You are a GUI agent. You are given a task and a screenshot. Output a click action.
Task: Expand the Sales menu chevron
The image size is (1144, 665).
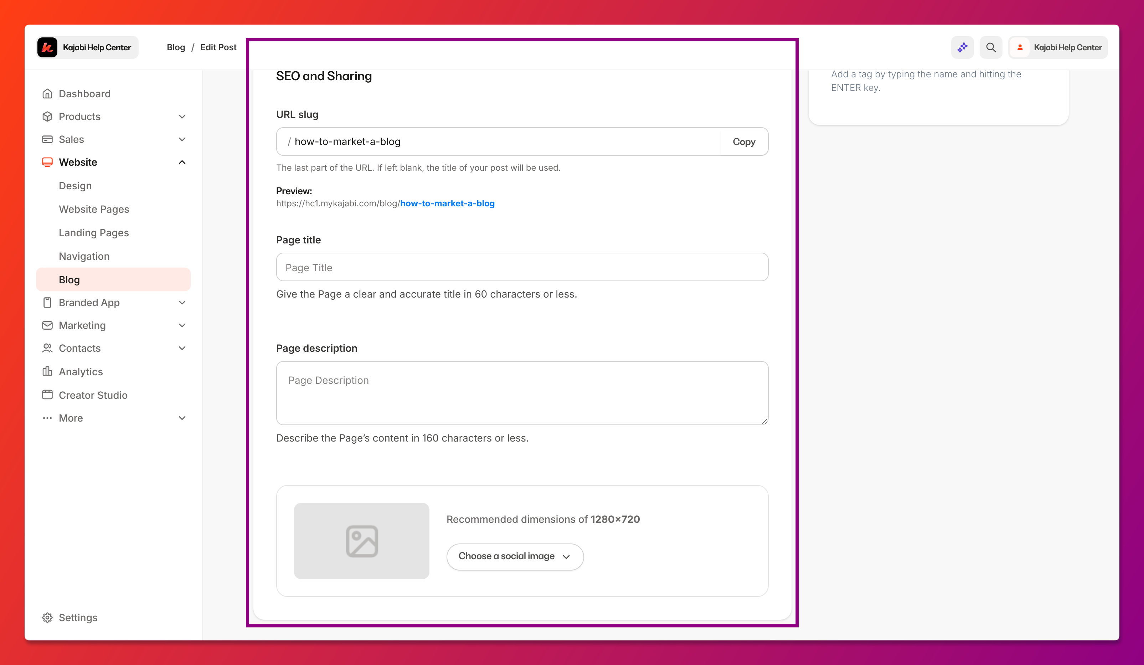tap(182, 139)
